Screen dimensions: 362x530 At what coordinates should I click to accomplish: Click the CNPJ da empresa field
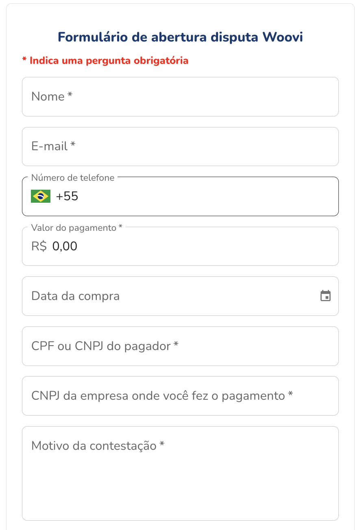pyautogui.click(x=180, y=396)
